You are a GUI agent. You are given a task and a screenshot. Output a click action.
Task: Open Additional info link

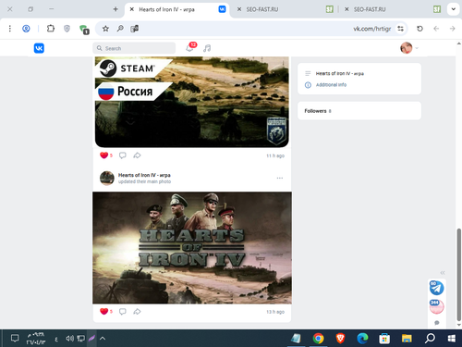[331, 85]
